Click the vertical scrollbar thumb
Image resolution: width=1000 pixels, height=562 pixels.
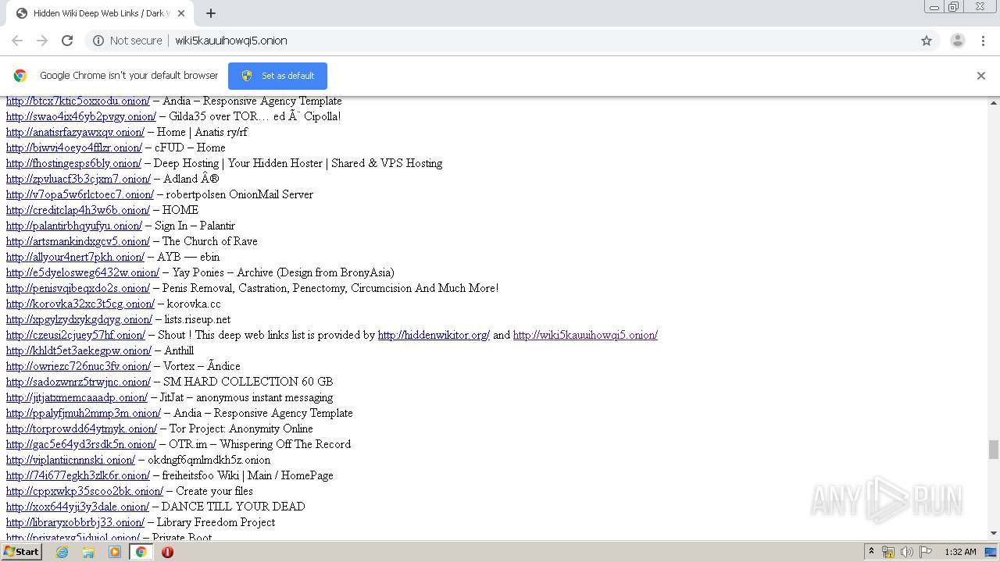994,450
